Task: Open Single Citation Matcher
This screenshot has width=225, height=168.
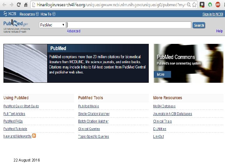Action: [x=94, y=114]
